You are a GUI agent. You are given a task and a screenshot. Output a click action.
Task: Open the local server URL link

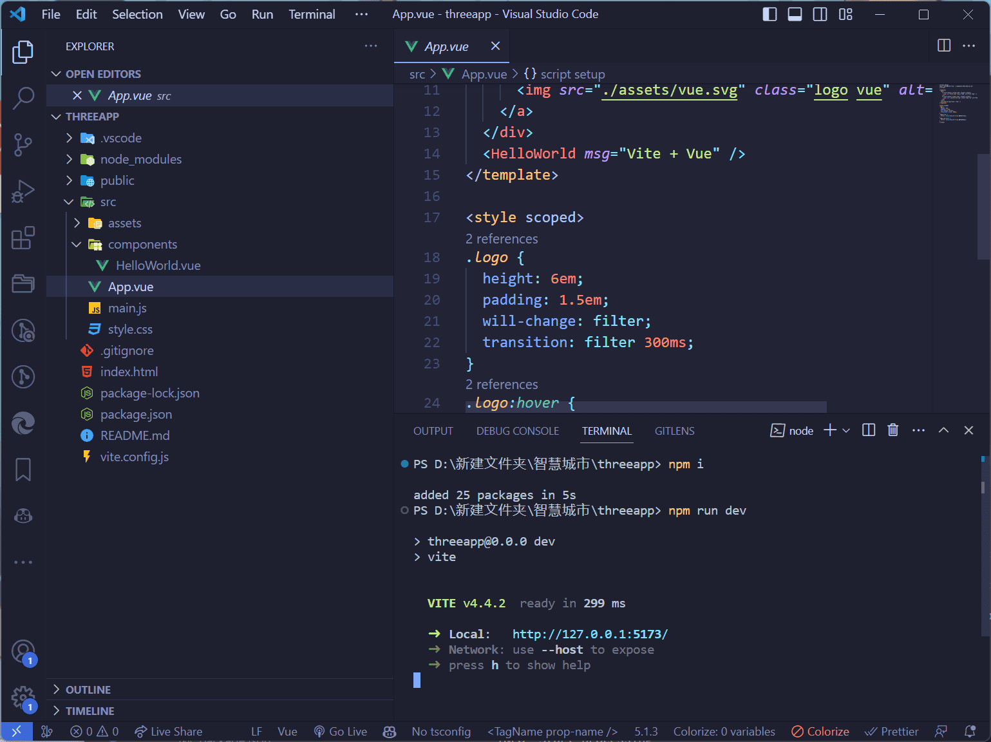click(x=590, y=634)
